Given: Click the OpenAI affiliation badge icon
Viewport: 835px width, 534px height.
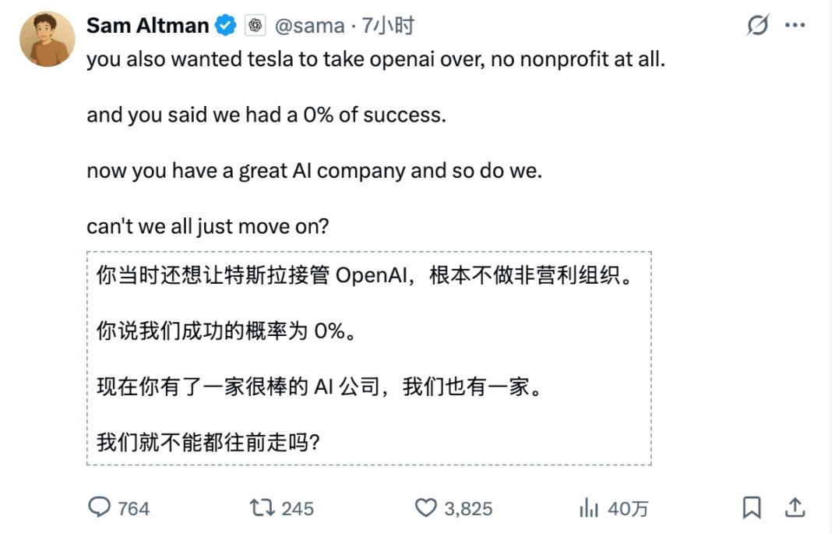Looking at the screenshot, I should tap(255, 26).
